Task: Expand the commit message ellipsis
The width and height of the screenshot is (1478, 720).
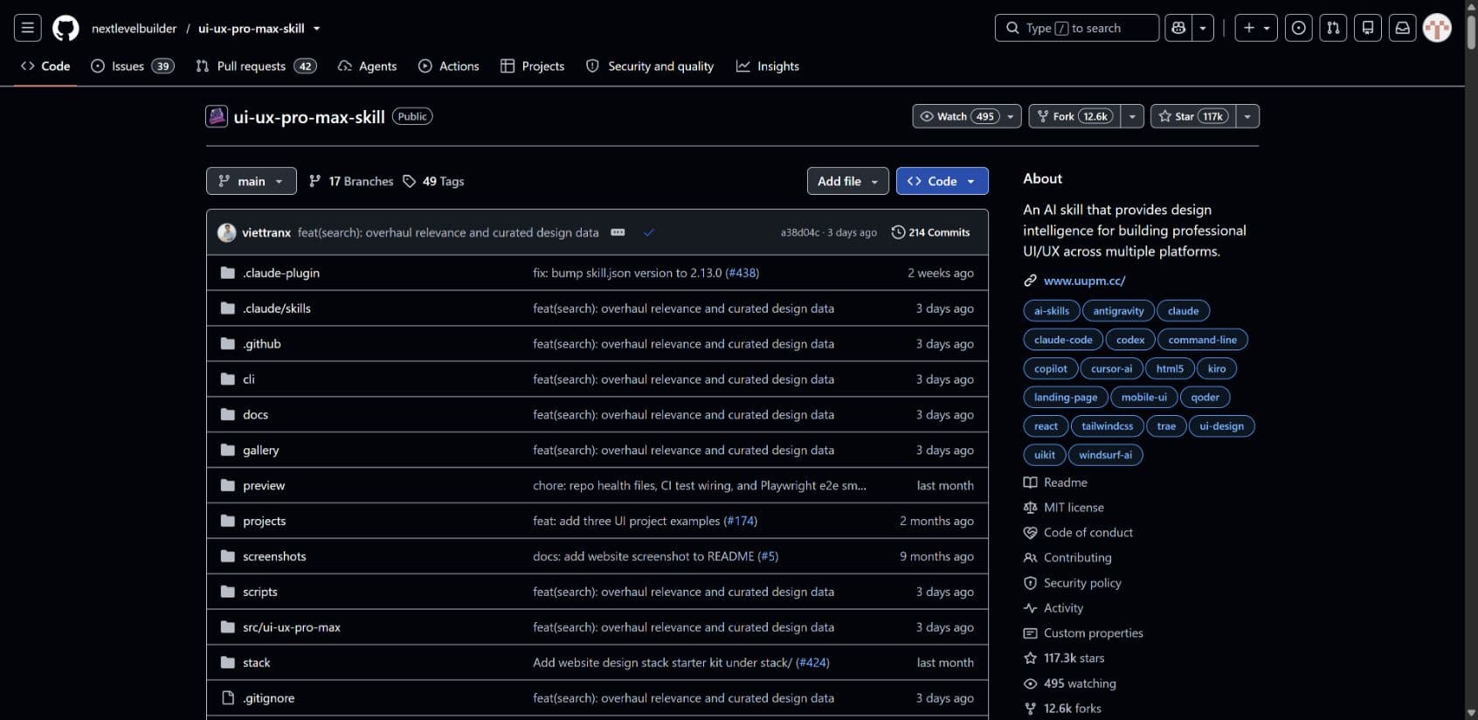Action: point(618,232)
